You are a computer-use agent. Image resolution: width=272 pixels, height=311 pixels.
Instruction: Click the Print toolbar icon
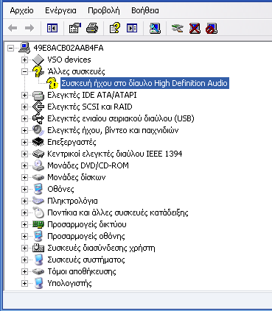click(92, 28)
